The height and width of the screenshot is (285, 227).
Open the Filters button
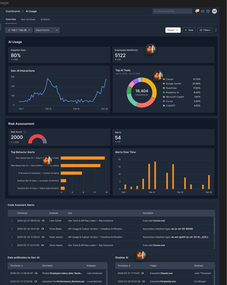[x=205, y=30]
